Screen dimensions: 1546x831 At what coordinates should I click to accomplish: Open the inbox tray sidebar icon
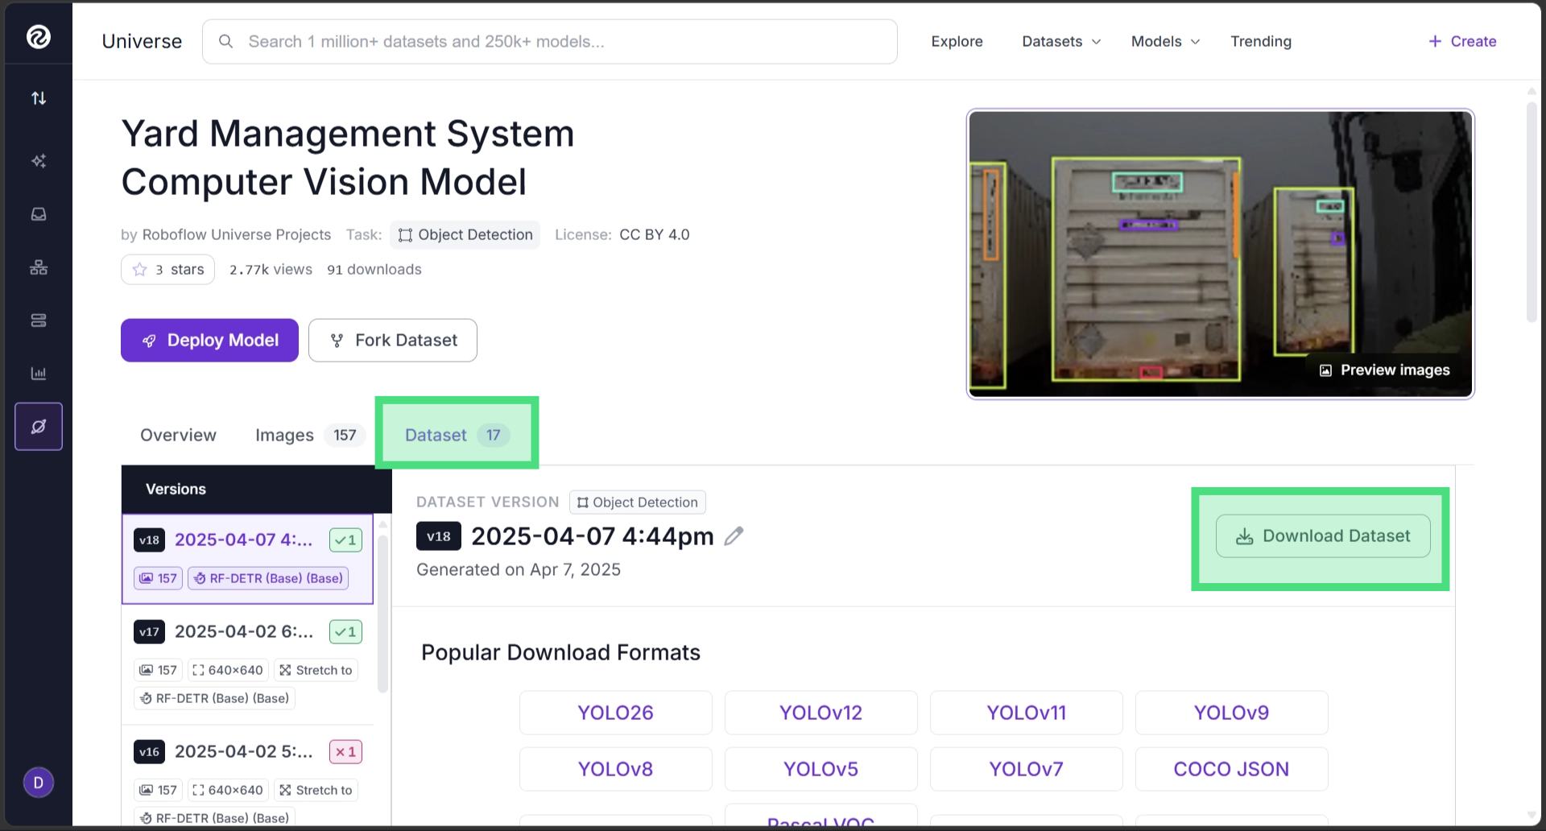(x=39, y=214)
